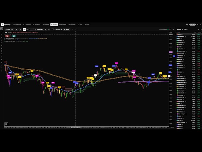This screenshot has width=202, height=152.
Task: Select the crosshair cursor tool
Action: pos(2,29)
